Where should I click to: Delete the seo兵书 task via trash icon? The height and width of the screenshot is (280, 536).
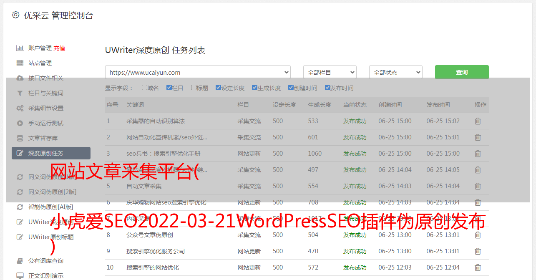pyautogui.click(x=478, y=154)
